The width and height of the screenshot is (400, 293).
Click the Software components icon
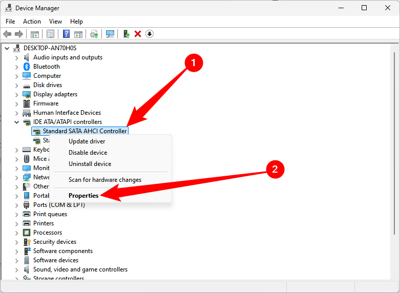pos(27,251)
